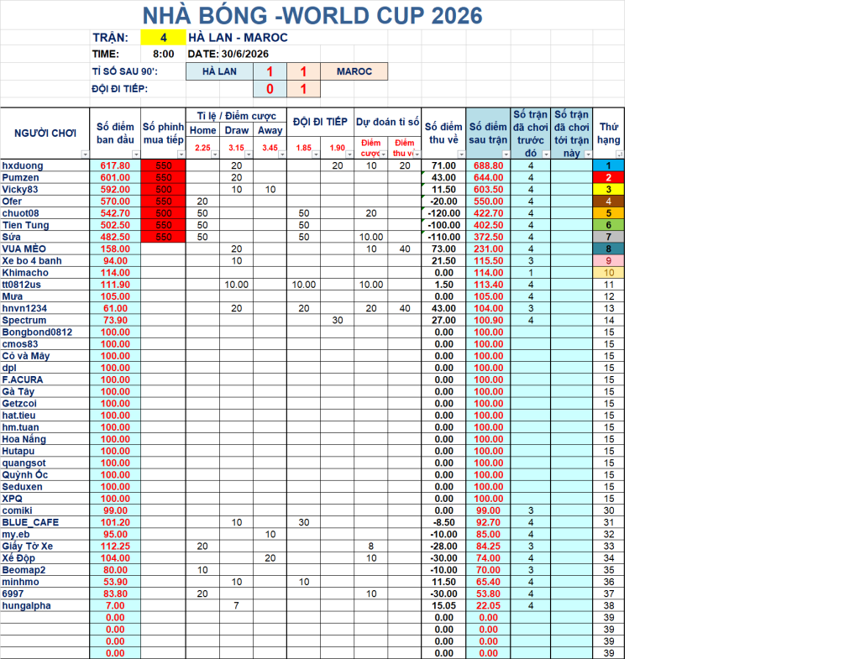
Task: Select MAROC advancing value 1 cell
Action: click(303, 89)
